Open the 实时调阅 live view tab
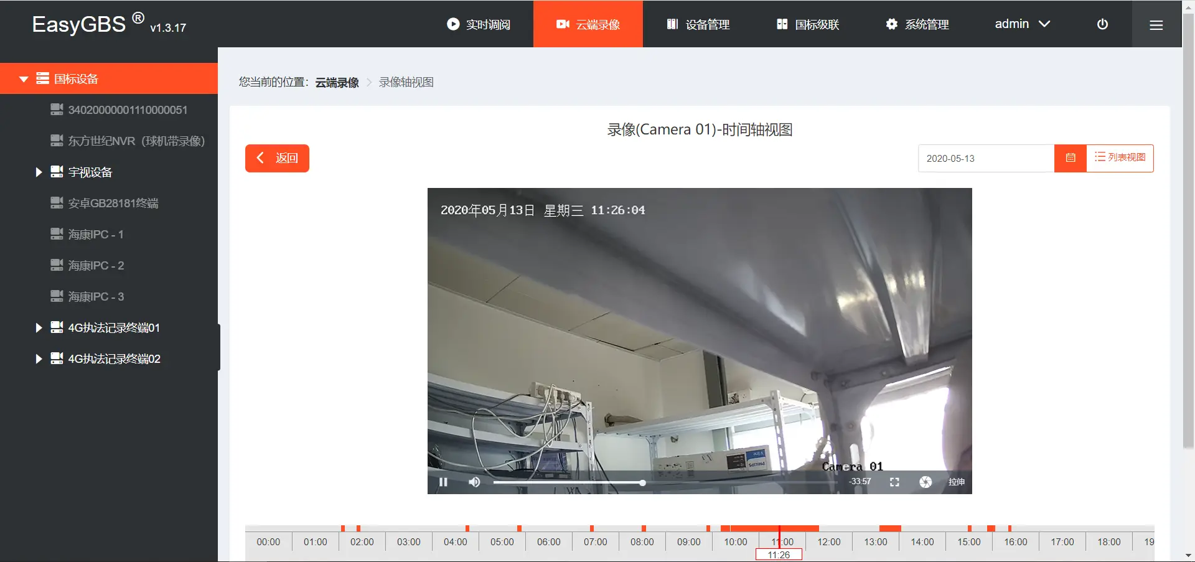Viewport: 1195px width, 562px height. pos(479,24)
